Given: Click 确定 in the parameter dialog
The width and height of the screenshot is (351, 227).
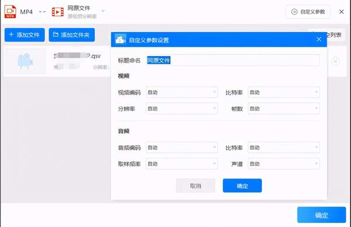Looking at the screenshot, I should coord(242,185).
